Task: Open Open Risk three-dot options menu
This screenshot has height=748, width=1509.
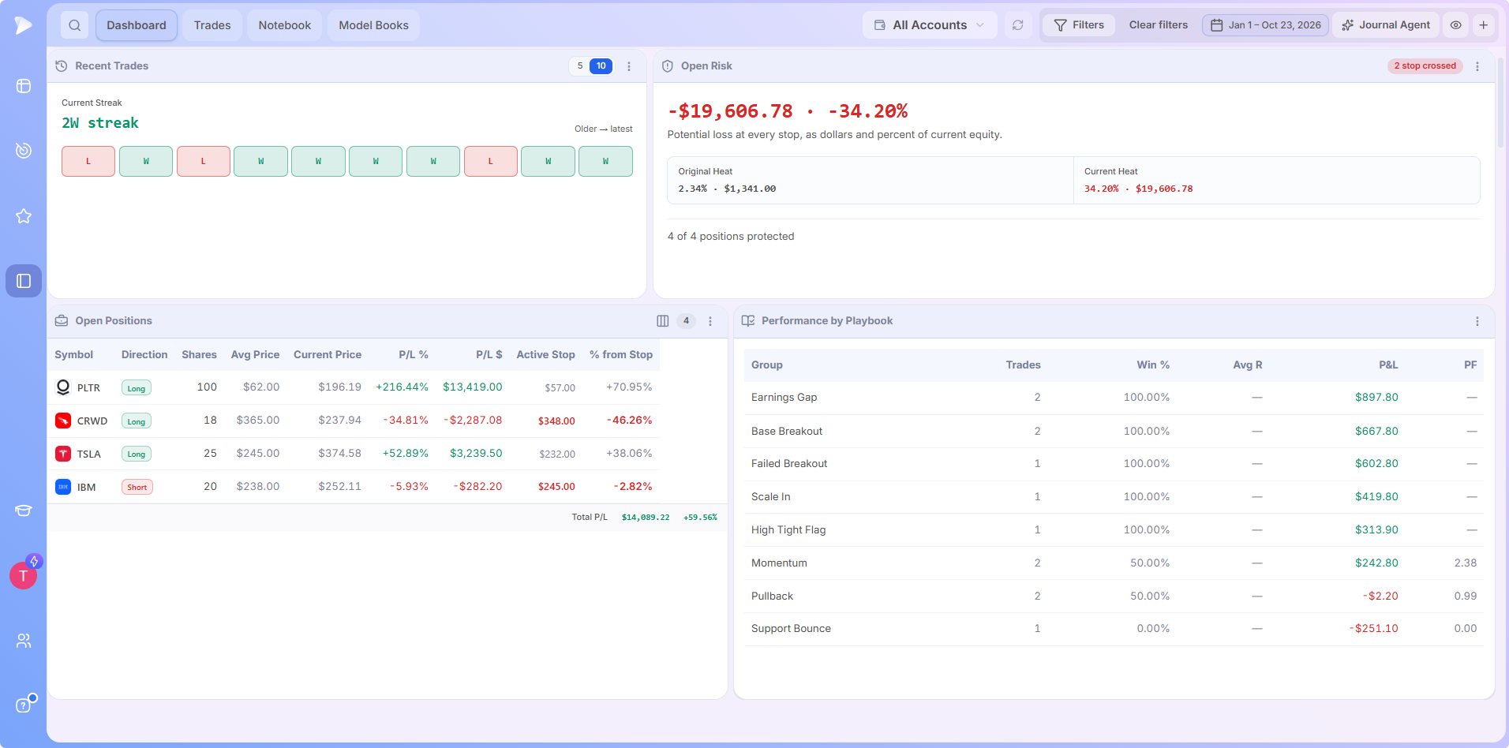Action: tap(1477, 66)
